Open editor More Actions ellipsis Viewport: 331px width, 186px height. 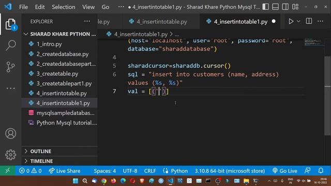pos(320,21)
